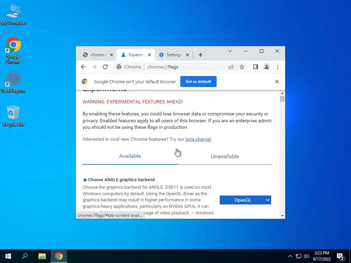This screenshot has height=263, width=351.
Task: Open a new tab with plus button
Action: 201,55
